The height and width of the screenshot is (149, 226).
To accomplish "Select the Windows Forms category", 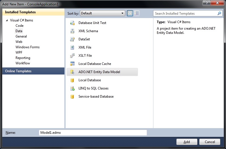I will coord(27,47).
